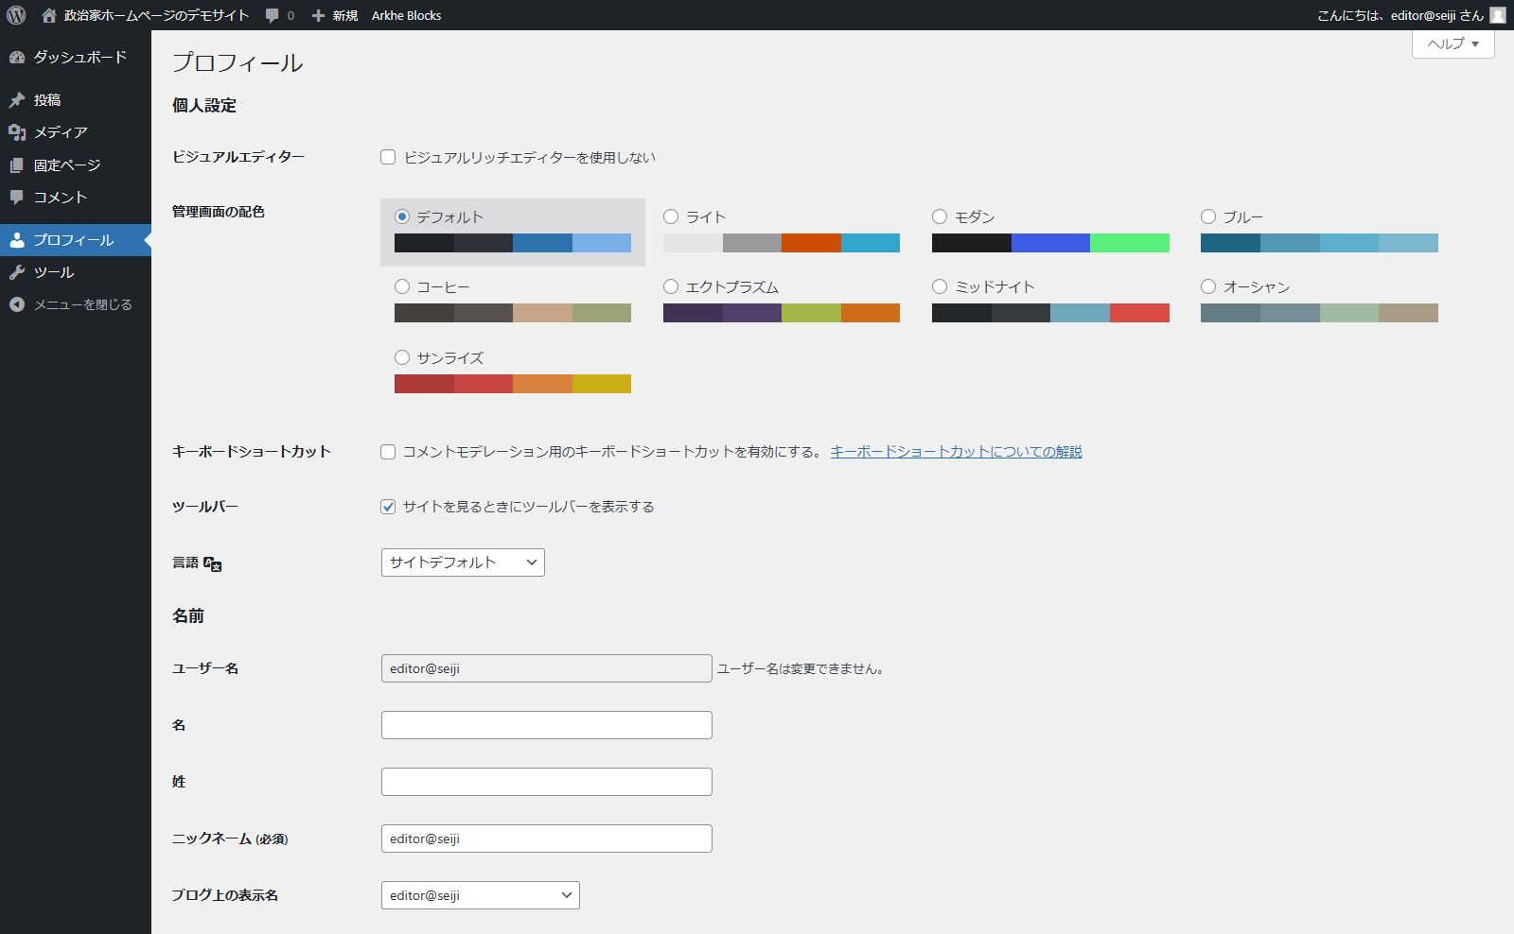1514x934 pixels.
Task: Click the メディア icon in sidebar
Action: pos(17,132)
